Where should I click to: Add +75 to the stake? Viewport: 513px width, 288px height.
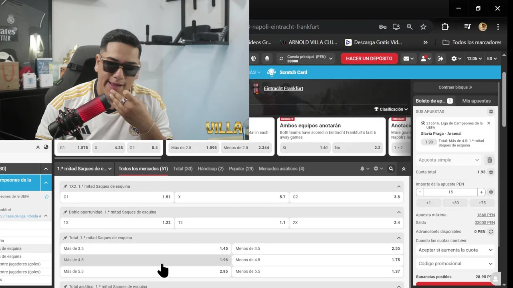pos(482,203)
